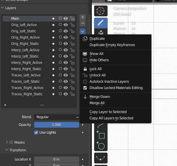Select the Interpolate tool icon
The image size is (177, 166).
click(x=101, y=158)
